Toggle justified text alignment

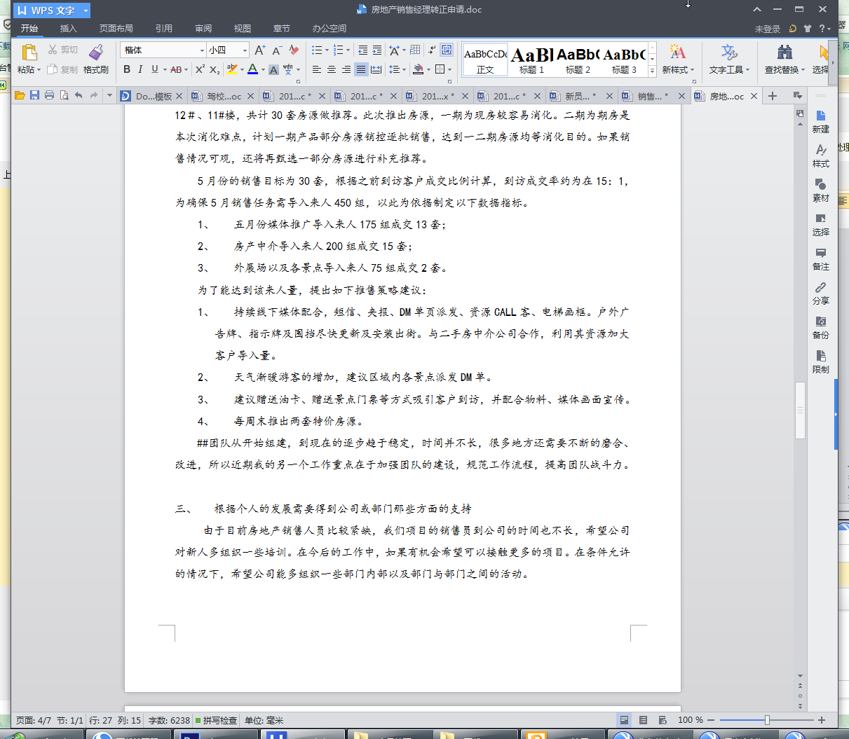click(361, 69)
